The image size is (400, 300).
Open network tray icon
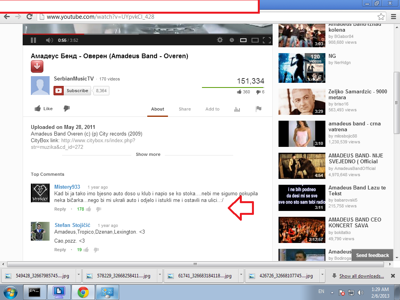point(351,293)
